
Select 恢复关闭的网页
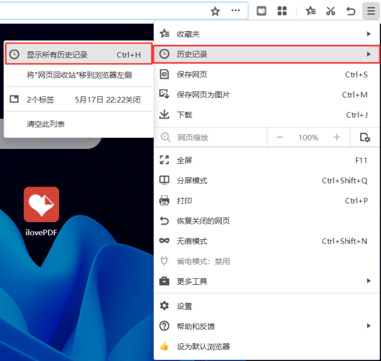click(267, 221)
